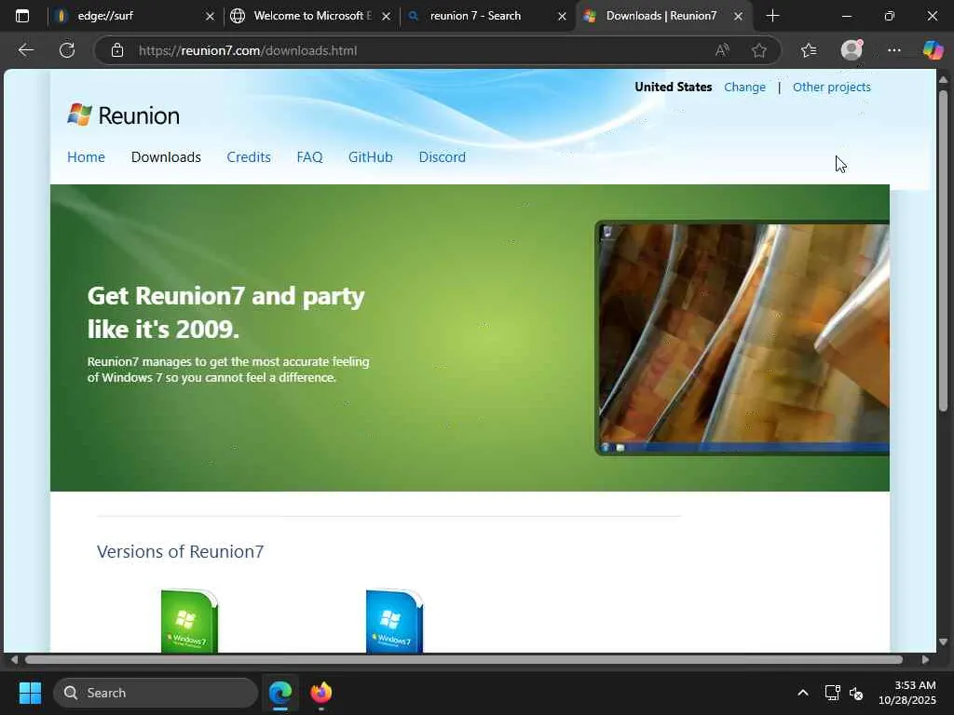
Task: Change the United States region
Action: pyautogui.click(x=744, y=87)
